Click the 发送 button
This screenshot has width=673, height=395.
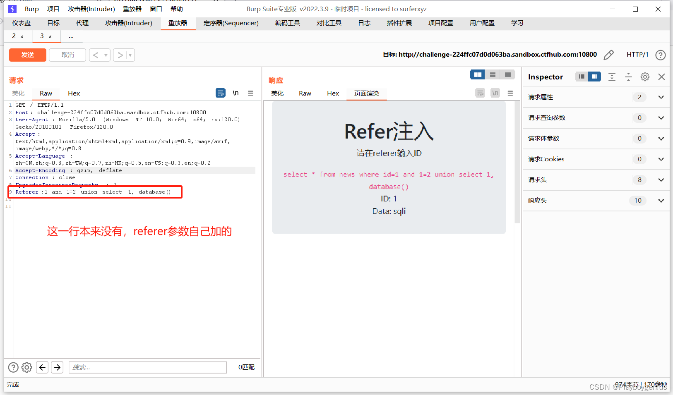(28, 55)
